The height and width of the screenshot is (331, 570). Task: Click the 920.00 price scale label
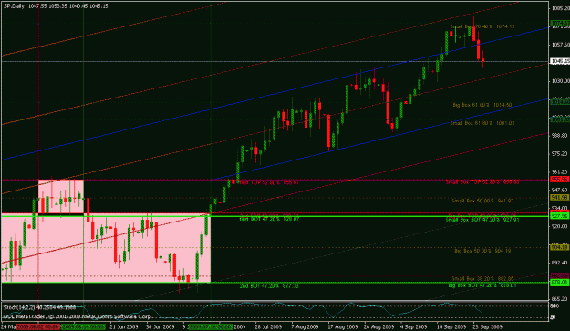561,226
